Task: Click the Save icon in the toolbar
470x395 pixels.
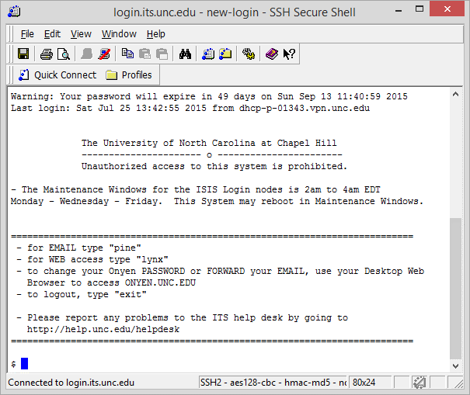Action: coord(23,54)
